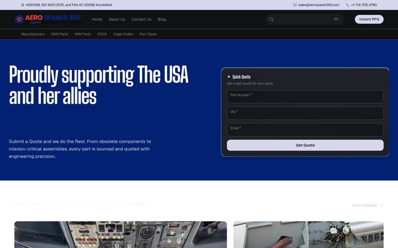
Task: Open the cockpit panel image card
Action: pos(121,235)
